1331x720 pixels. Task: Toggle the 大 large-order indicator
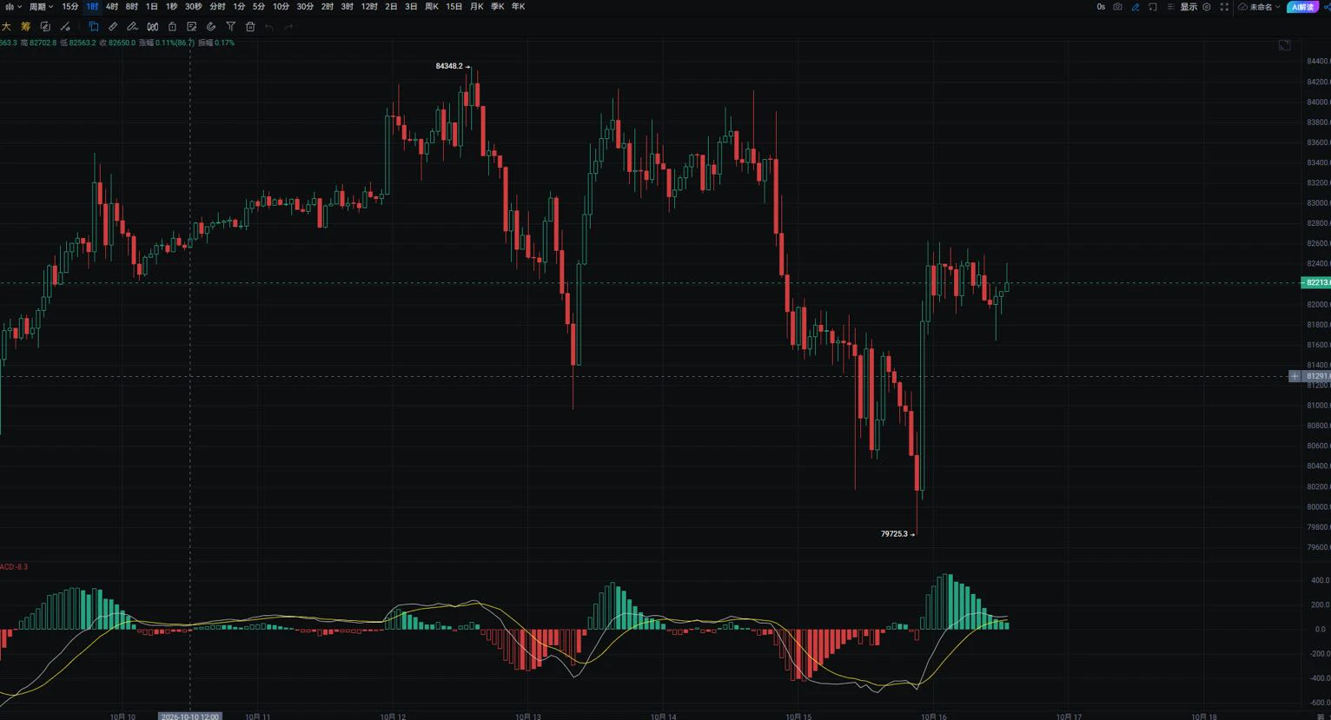[x=6, y=27]
